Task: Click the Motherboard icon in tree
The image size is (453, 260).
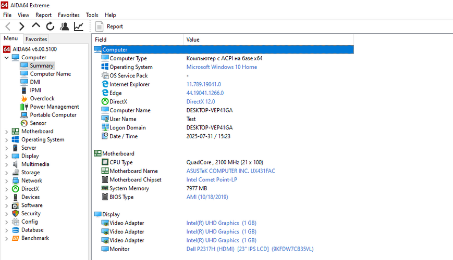Action: click(x=15, y=132)
